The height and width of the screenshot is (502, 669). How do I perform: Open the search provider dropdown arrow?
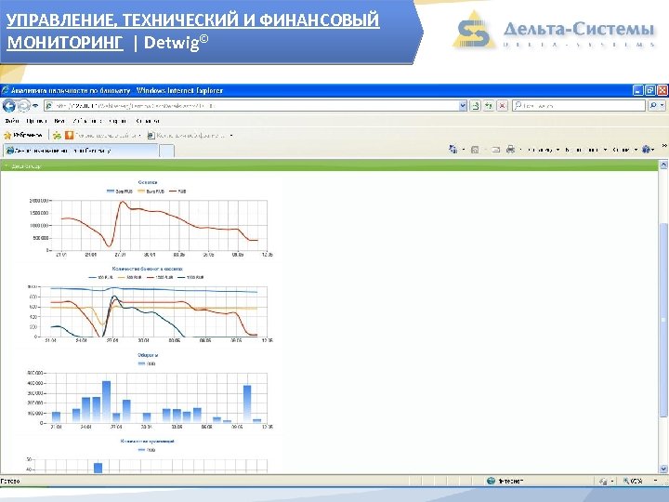tap(662, 105)
